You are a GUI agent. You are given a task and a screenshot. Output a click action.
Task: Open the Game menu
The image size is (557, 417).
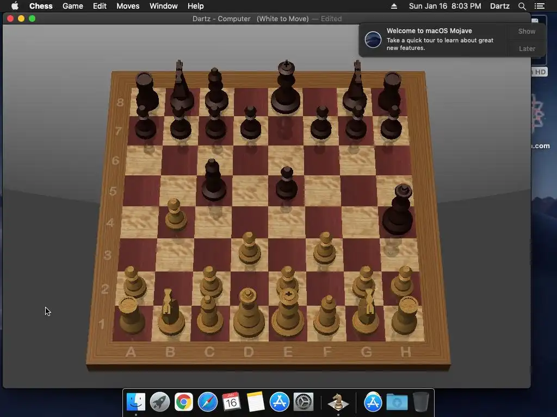click(72, 6)
